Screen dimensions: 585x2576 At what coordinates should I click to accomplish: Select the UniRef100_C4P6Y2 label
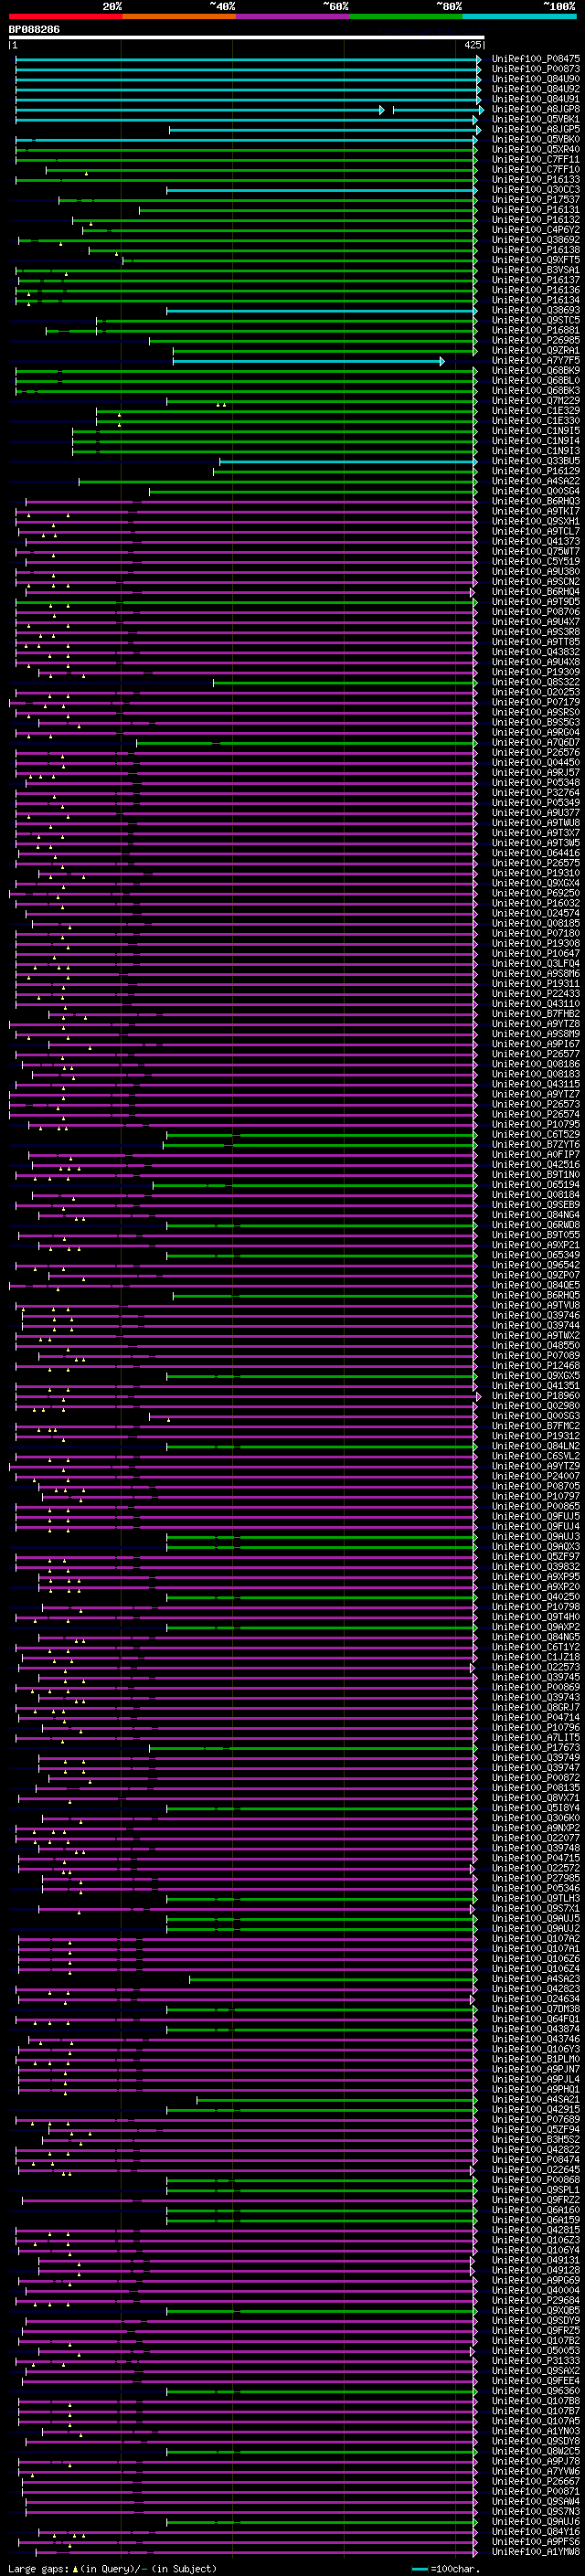click(x=536, y=230)
